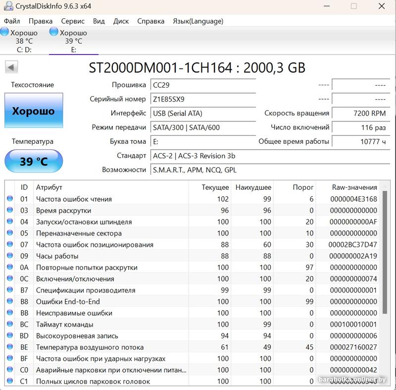Image resolution: width=396 pixels, height=390 pixels.
Task: Open the Сервис menu
Action: (73, 21)
